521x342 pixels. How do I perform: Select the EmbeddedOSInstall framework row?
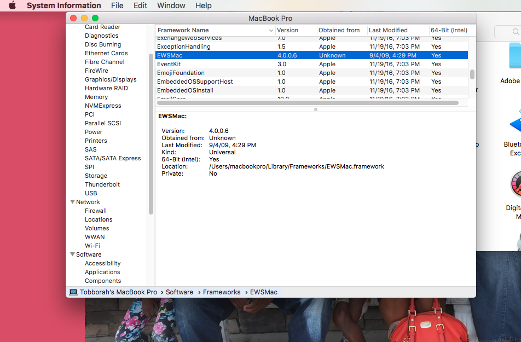click(312, 90)
